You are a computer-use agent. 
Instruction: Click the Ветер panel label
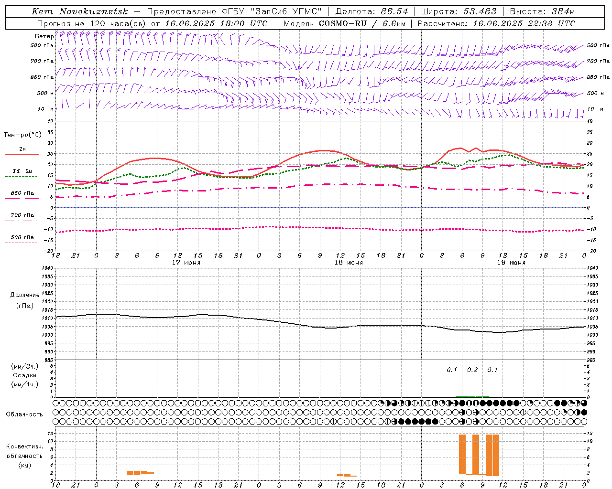[x=44, y=36]
